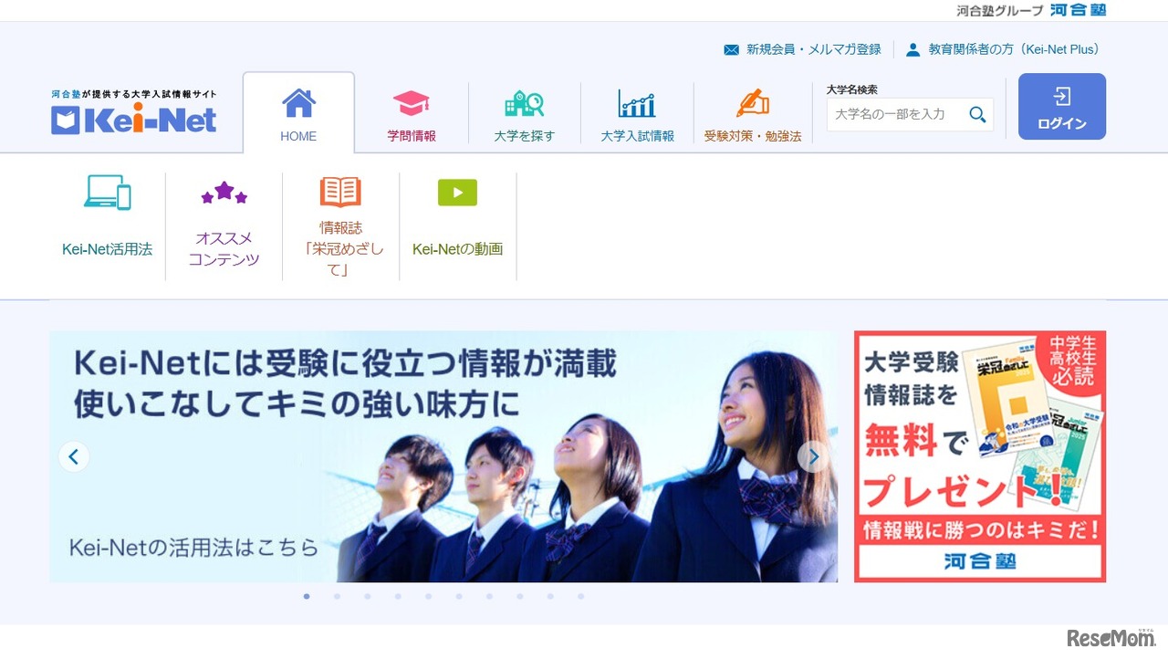Image resolution: width=1168 pixels, height=659 pixels.
Task: Click the ログイン button
Action: [x=1061, y=106]
